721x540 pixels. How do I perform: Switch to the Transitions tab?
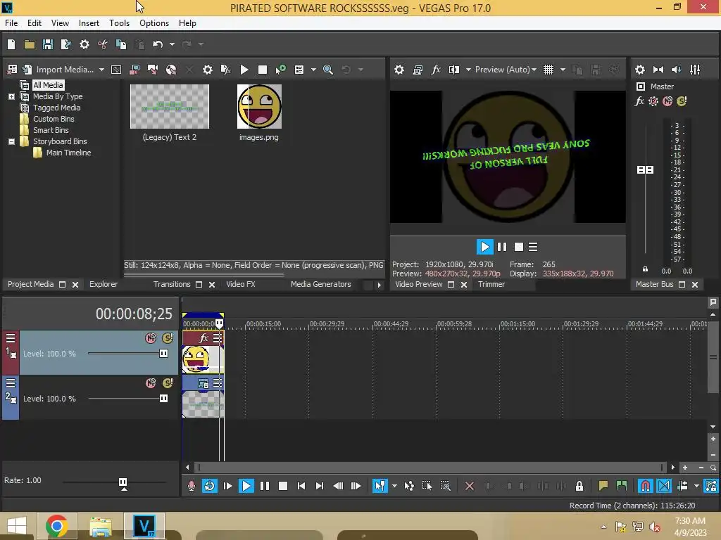172,284
